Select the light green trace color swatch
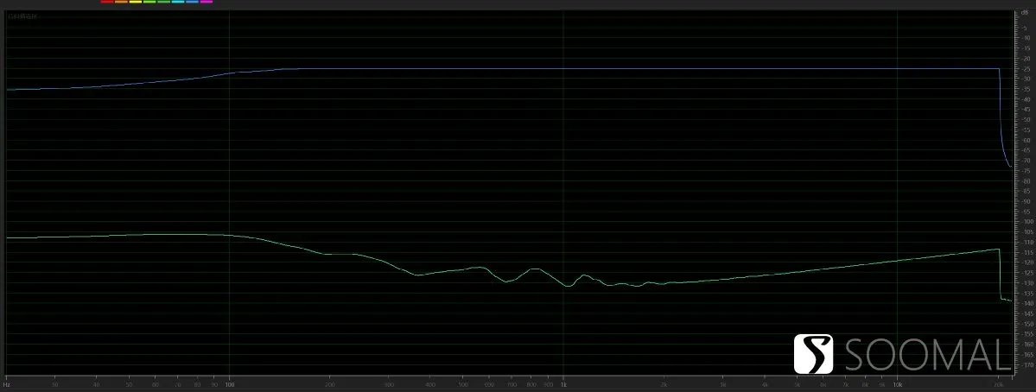The width and height of the screenshot is (1036, 392). click(x=149, y=2)
